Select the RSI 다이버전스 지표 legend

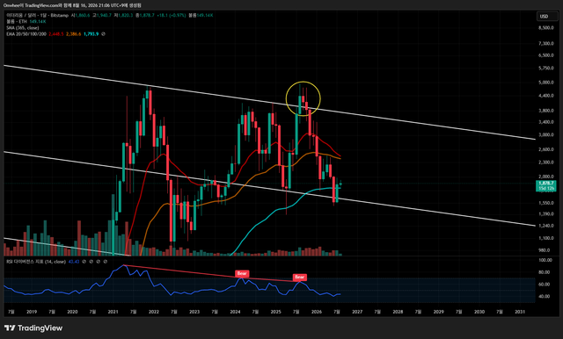[x=36, y=262]
